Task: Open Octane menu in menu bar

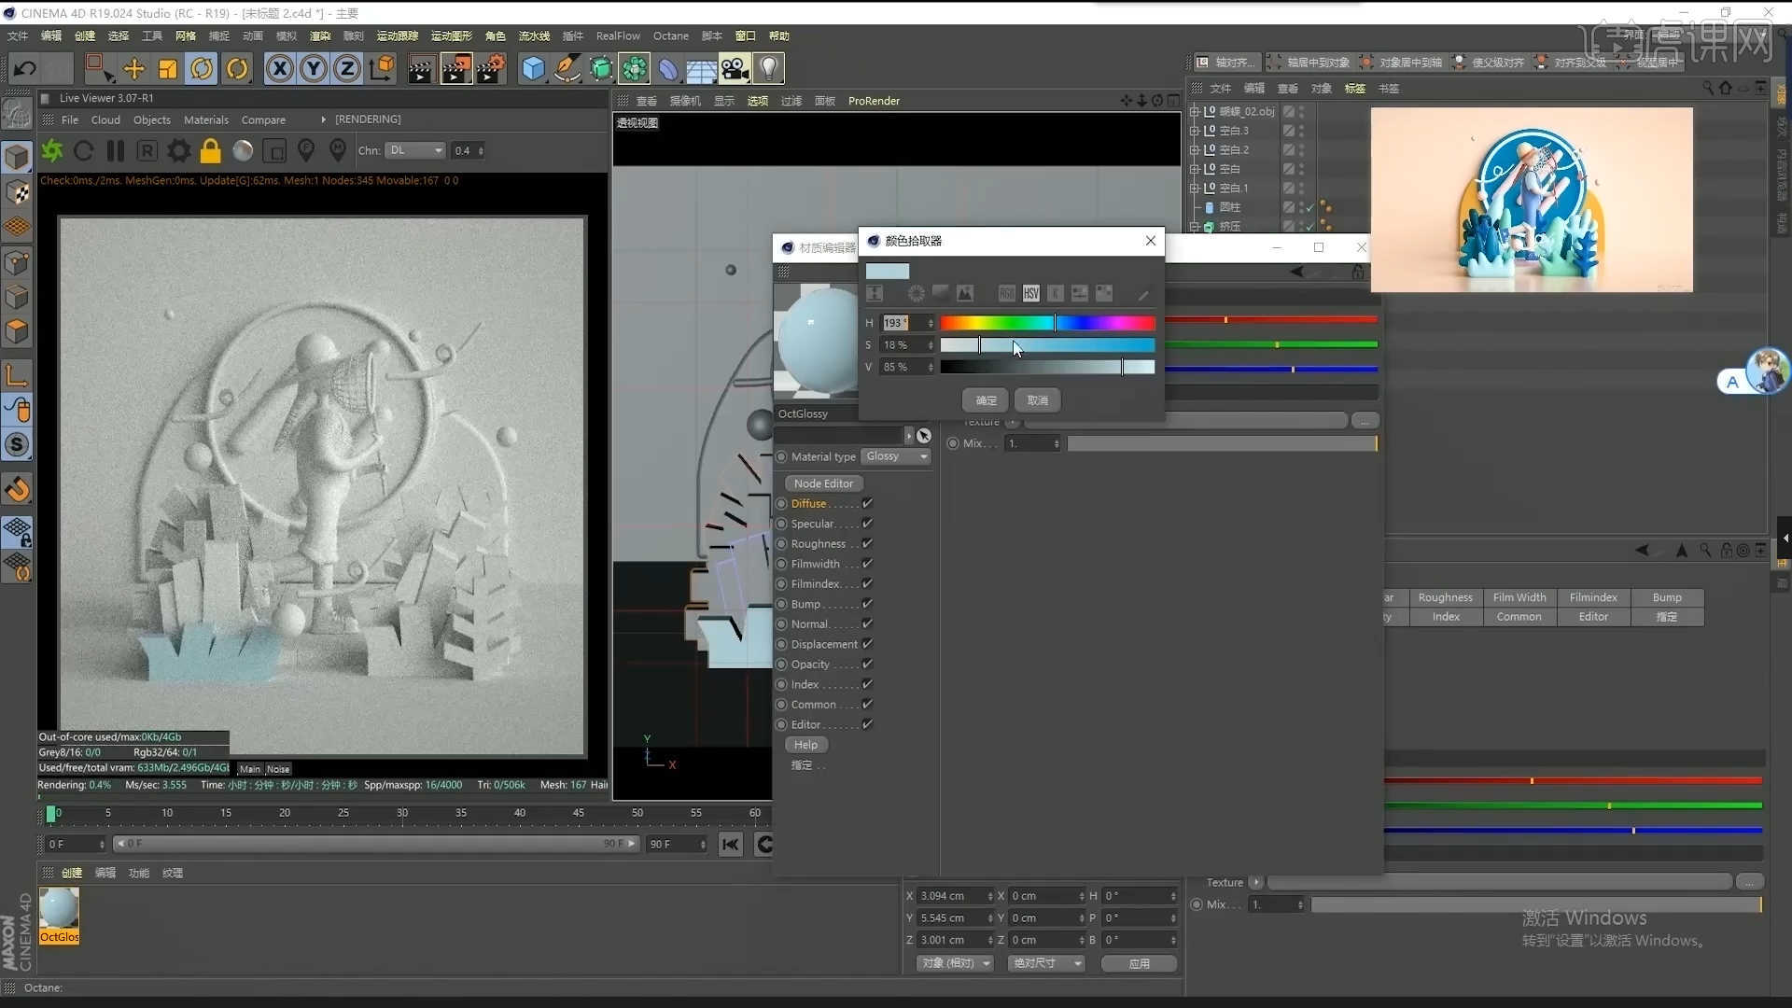Action: [x=671, y=35]
